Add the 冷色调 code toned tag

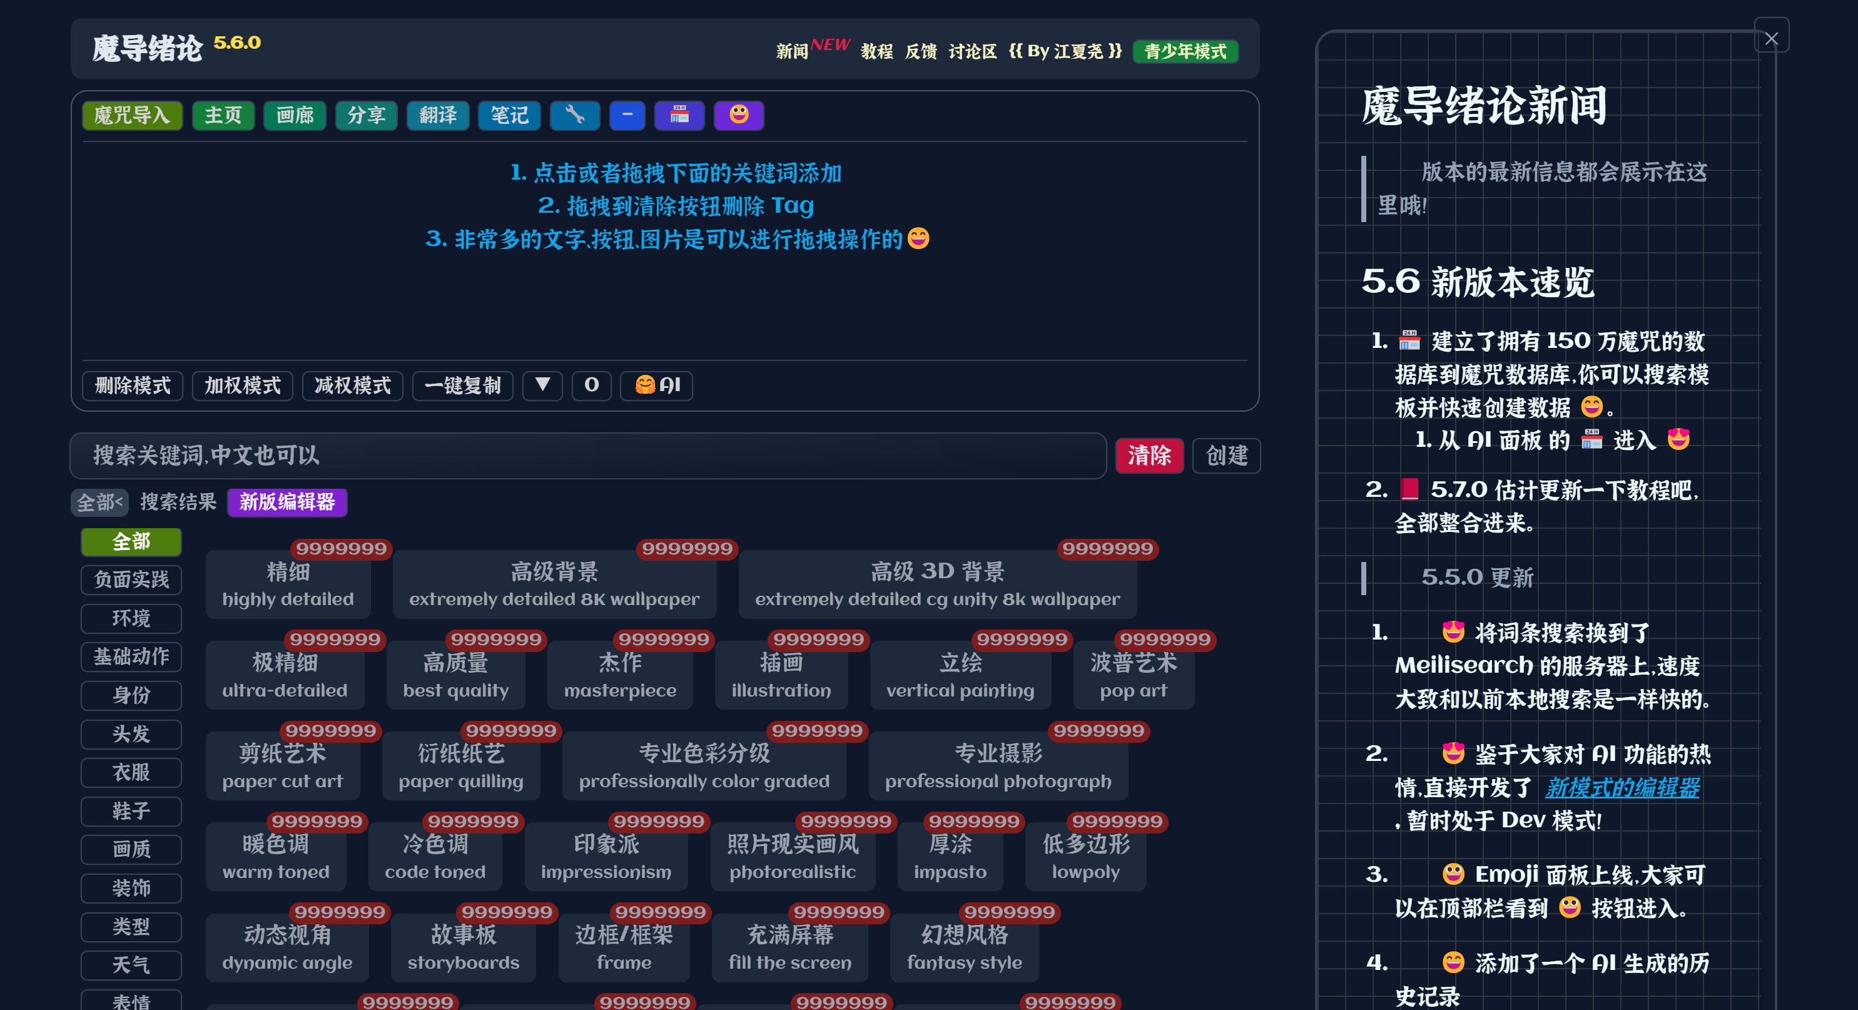(x=435, y=858)
